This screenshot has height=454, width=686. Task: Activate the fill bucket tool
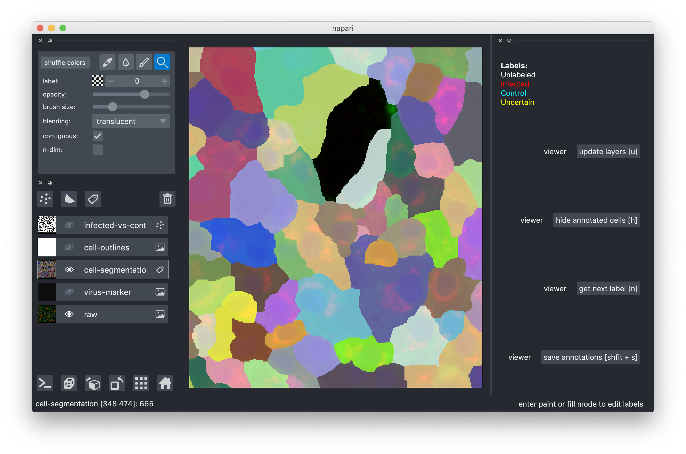click(x=125, y=62)
